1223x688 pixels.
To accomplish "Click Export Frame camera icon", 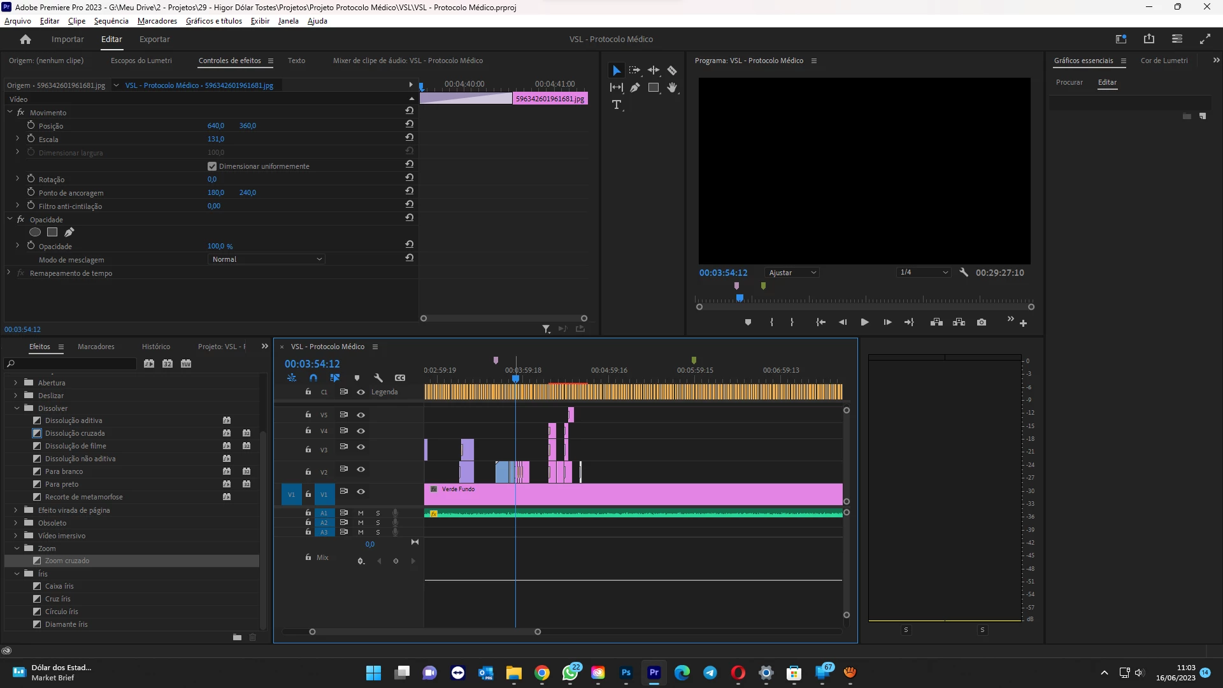I will (982, 322).
